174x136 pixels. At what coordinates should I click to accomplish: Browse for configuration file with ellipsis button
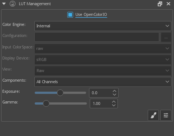(x=166, y=37)
